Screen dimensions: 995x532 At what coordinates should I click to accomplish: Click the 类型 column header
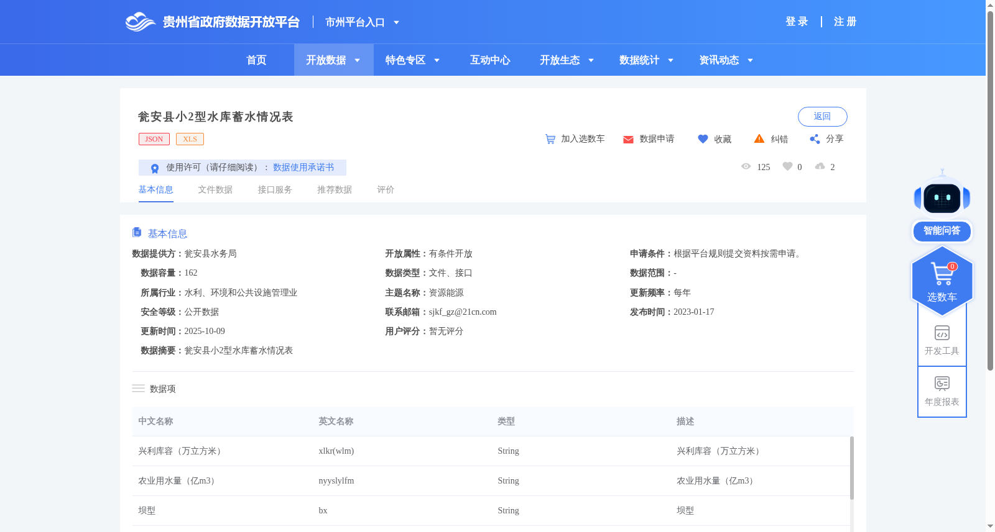pos(506,422)
